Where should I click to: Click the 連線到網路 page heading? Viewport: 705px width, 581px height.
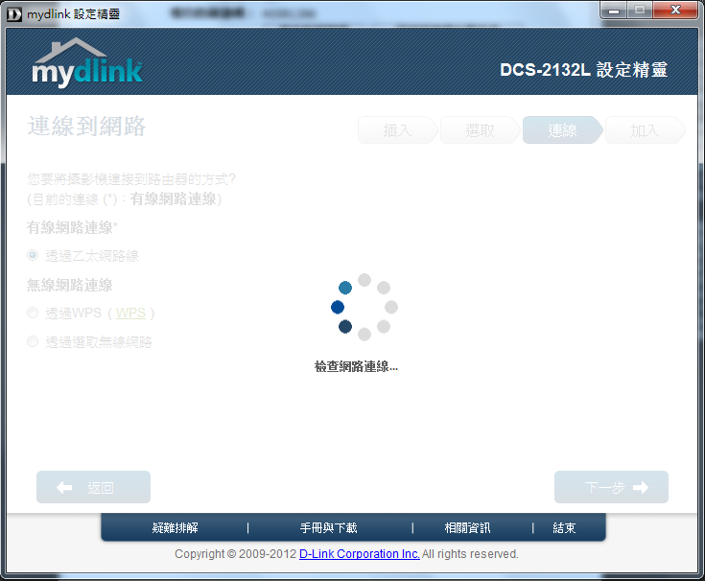(86, 126)
